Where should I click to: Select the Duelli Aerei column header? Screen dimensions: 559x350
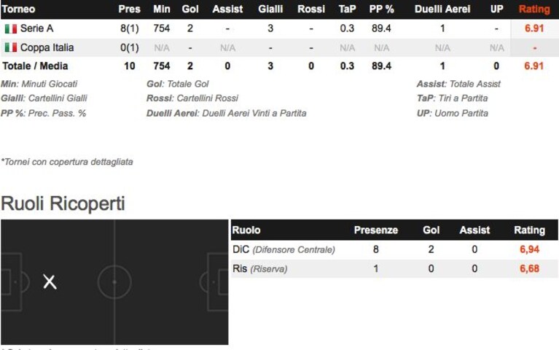coord(442,9)
